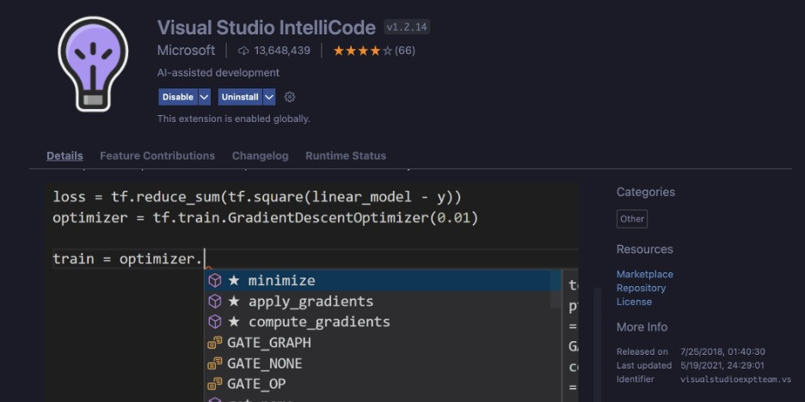The width and height of the screenshot is (805, 402).
Task: Select the GATE_OP suggestion
Action: [x=383, y=384]
